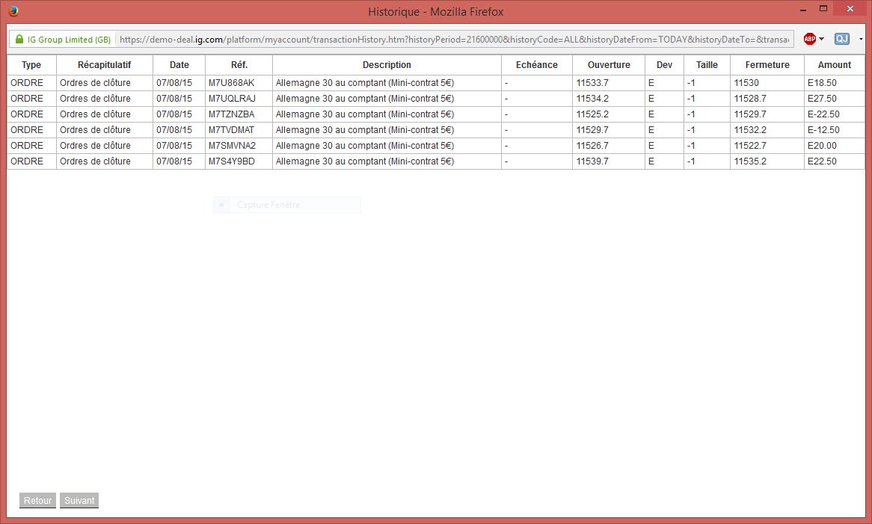Viewport: 872px width, 524px height.
Task: Click amount E27.50
Action: [x=822, y=99]
